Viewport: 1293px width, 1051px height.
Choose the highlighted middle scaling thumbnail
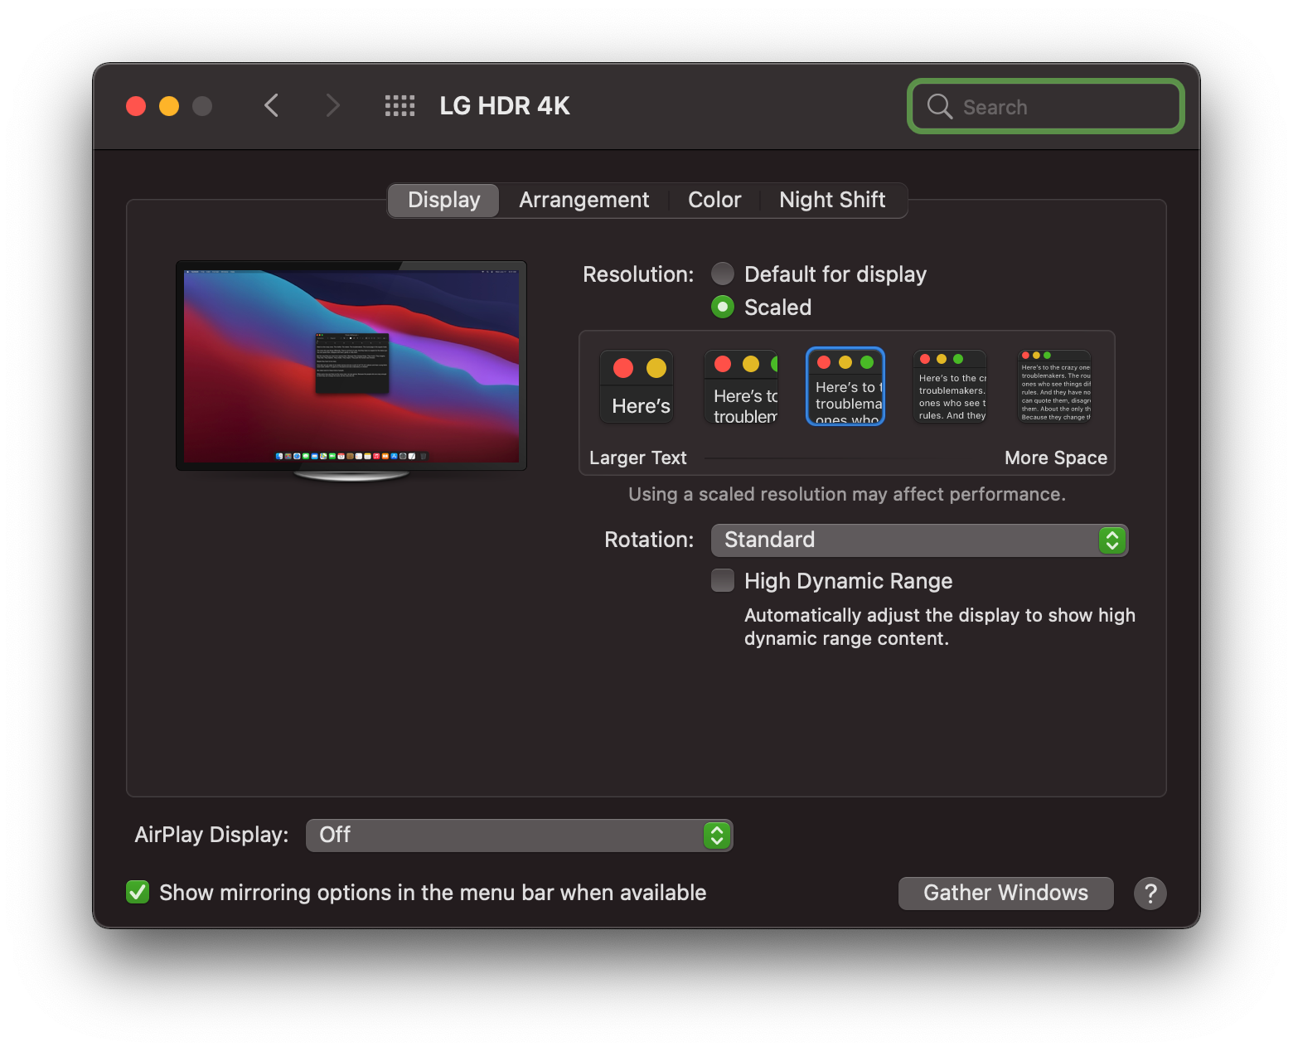(845, 386)
